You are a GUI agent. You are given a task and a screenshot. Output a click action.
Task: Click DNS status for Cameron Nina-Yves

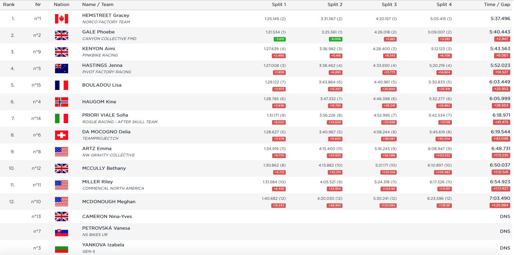[505, 216]
